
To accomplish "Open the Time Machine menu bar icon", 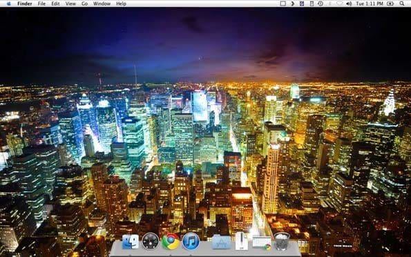I will coord(321,3).
